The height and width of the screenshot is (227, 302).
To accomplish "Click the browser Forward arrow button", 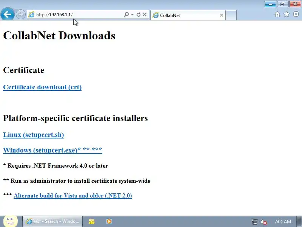I will tap(20, 14).
